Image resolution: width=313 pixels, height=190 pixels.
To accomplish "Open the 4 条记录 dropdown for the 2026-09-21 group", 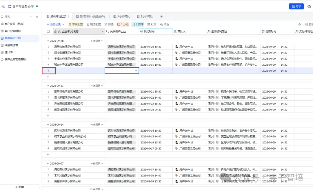I will pyautogui.click(x=97, y=86).
